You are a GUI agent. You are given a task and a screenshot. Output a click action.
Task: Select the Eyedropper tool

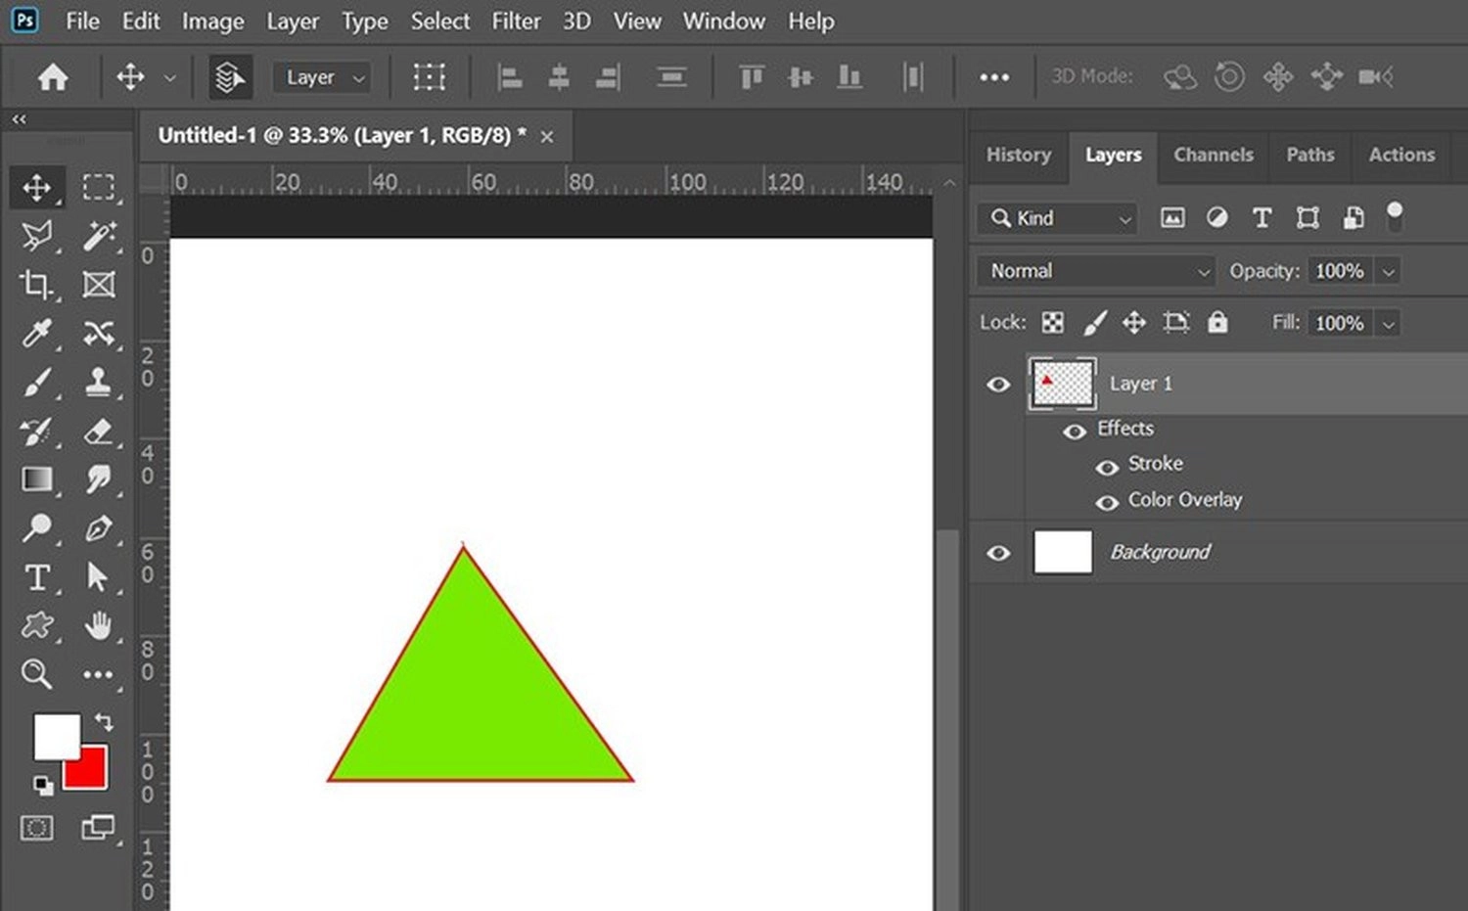click(x=37, y=333)
